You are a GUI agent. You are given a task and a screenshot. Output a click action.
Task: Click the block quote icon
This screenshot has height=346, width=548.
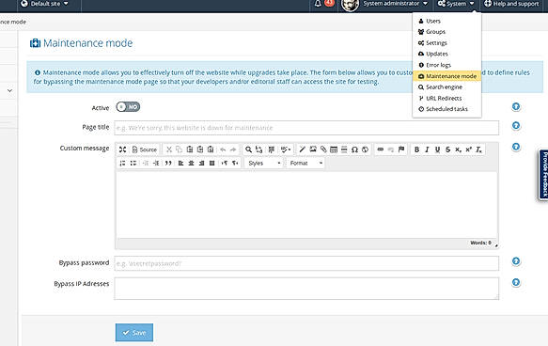(168, 164)
